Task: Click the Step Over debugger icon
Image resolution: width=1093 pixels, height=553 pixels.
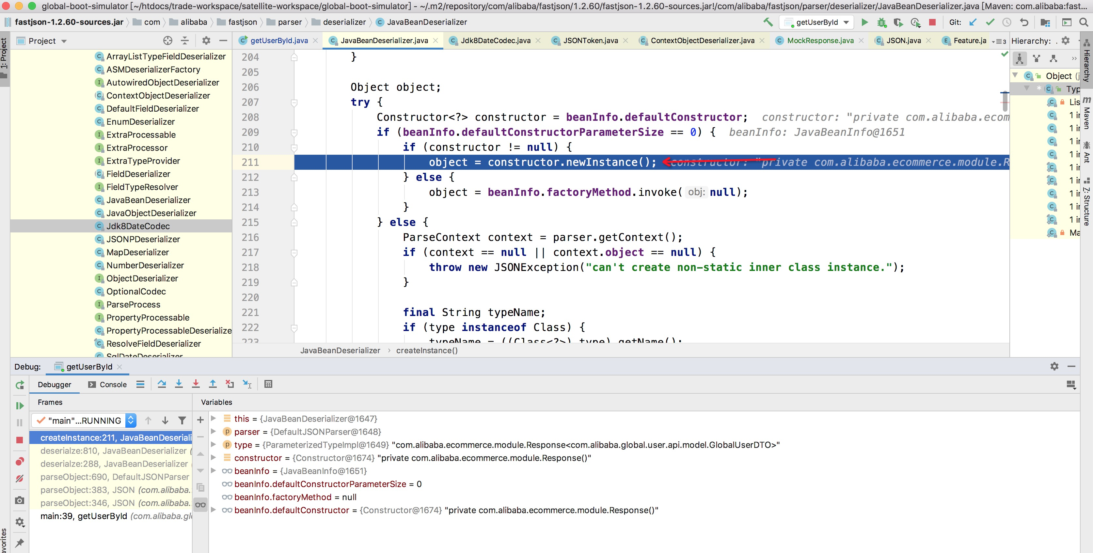Action: click(162, 384)
